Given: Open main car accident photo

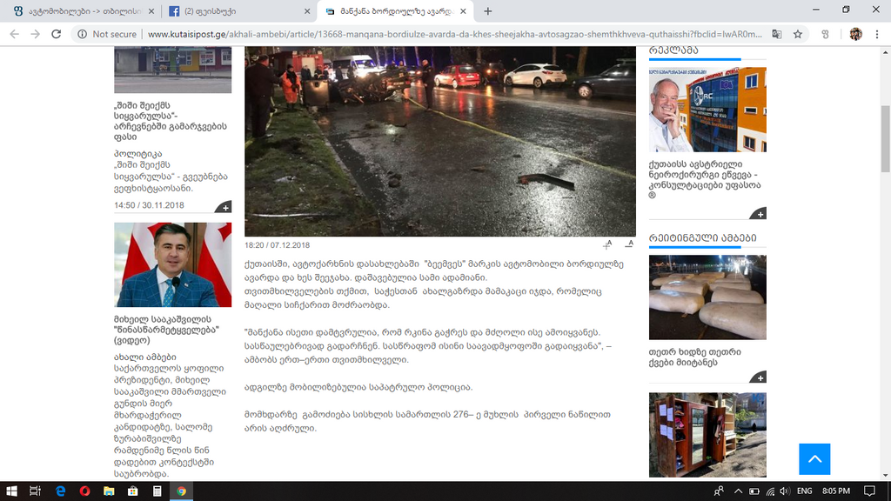Looking at the screenshot, I should click(x=440, y=142).
